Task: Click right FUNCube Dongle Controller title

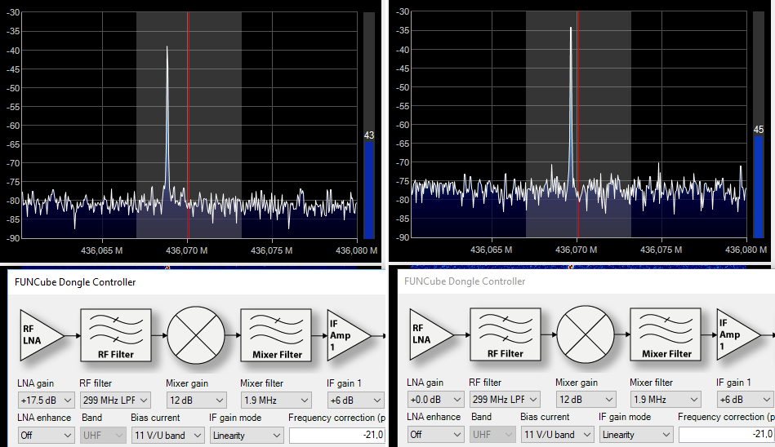Action: pyautogui.click(x=465, y=281)
